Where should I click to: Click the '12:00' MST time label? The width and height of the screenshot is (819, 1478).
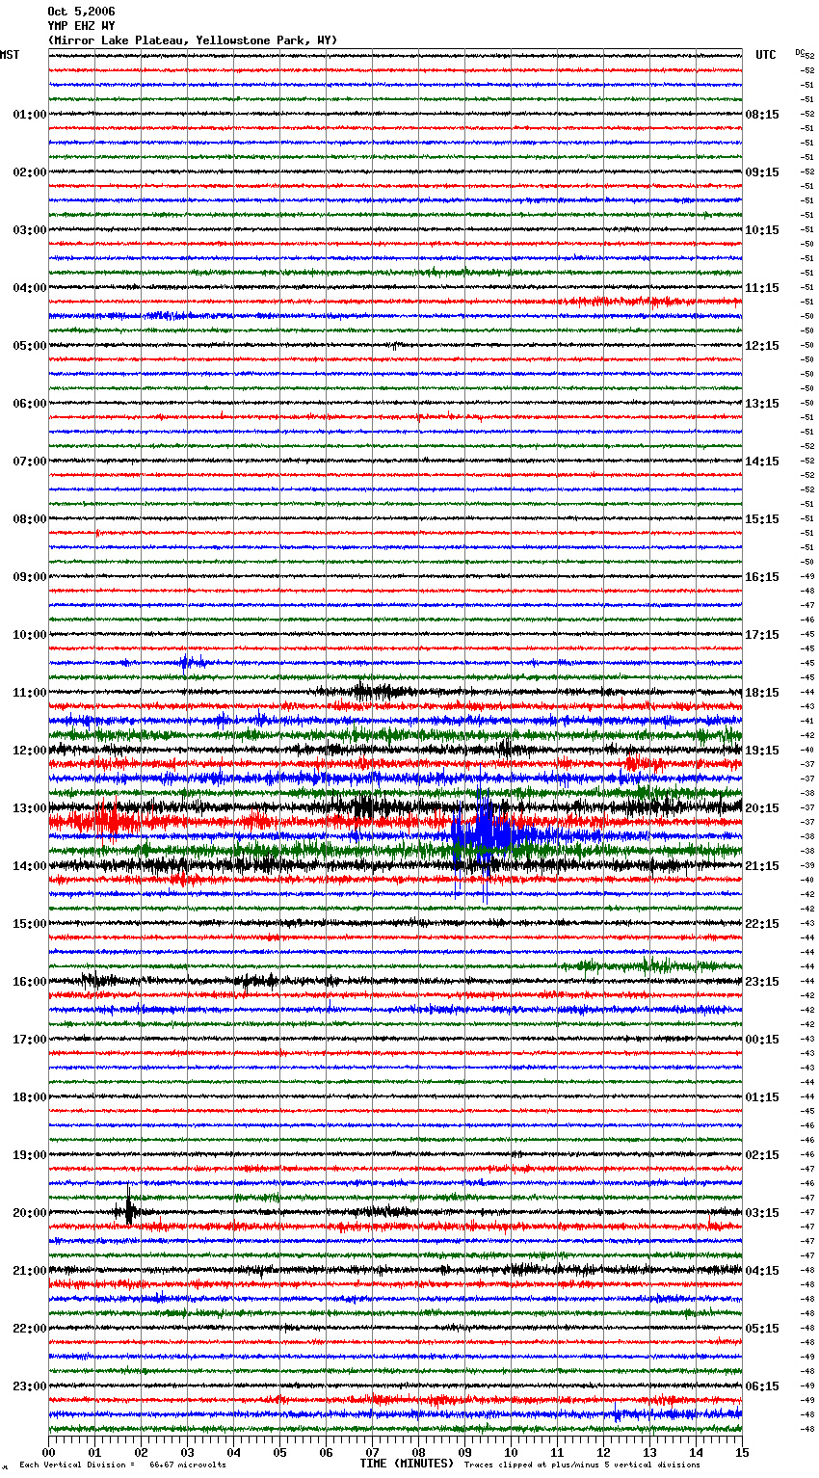tap(30, 751)
